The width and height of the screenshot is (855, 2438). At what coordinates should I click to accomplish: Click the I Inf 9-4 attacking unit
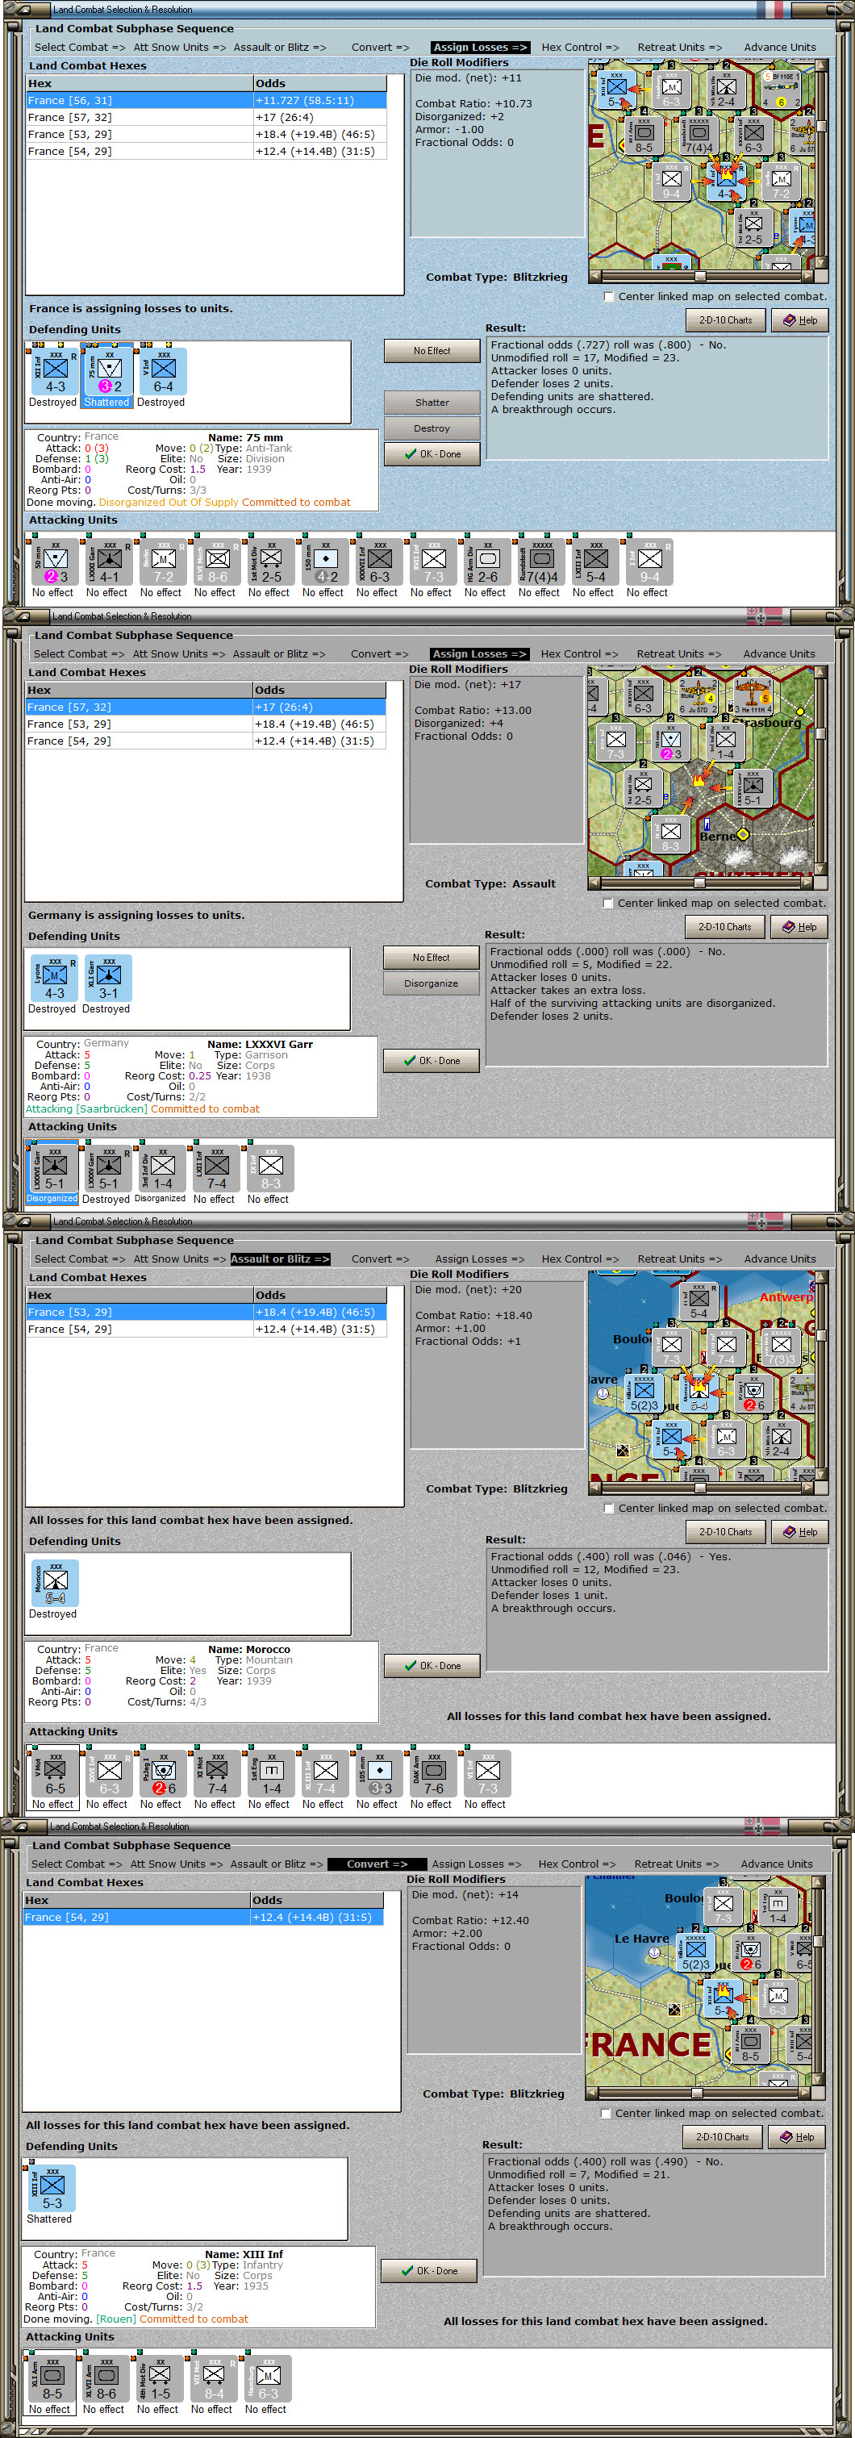[649, 563]
